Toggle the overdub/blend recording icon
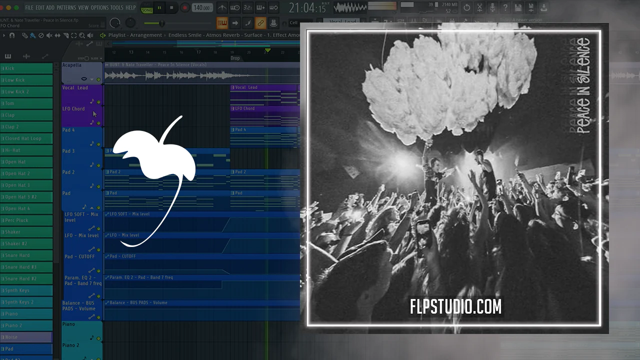640x360 pixels. click(260, 8)
